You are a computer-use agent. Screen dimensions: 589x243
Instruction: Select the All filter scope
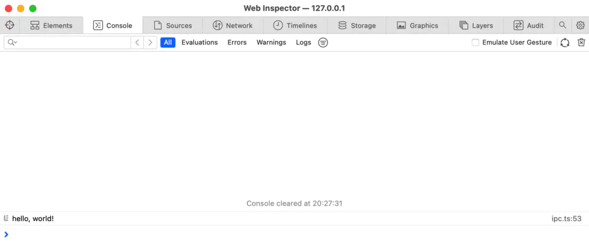click(x=168, y=43)
